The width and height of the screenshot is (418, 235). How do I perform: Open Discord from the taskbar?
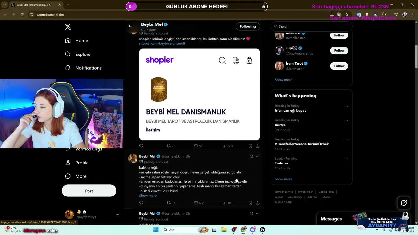pos(253,230)
